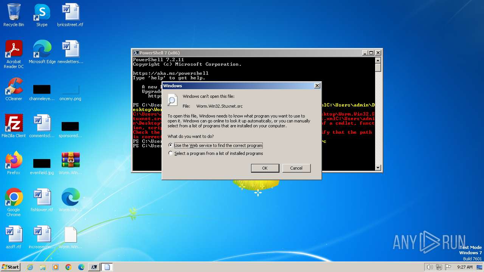Minimize the PowerShell 7 window
Viewport: 484px width, 272px height.
coord(365,53)
